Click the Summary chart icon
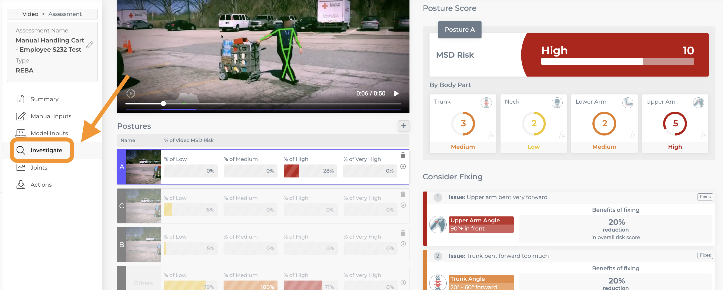Screen dimensions: 723x290 21,99
